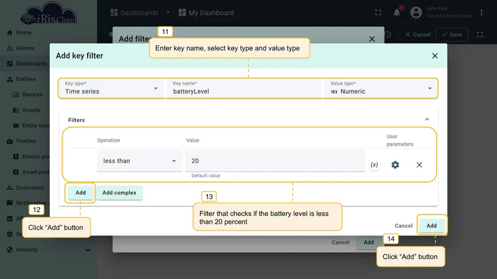Click Cancel in dashboard toolbar
Viewport: 497px width, 279px height.
417,35
